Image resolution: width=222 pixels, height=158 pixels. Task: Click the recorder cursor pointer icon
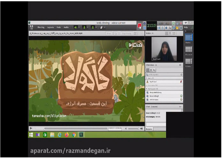(170, 28)
